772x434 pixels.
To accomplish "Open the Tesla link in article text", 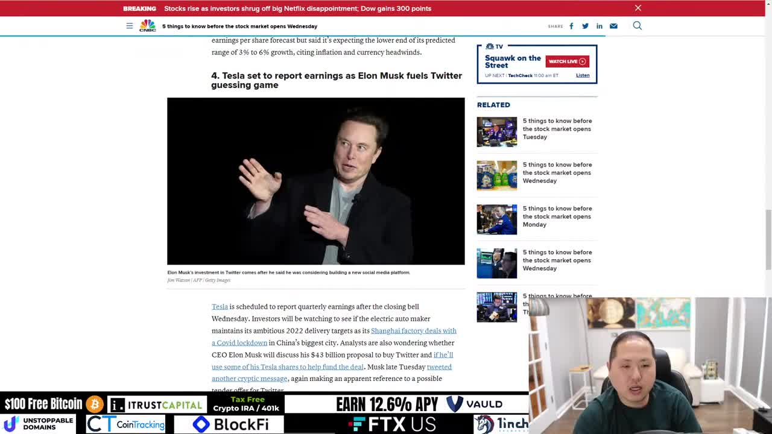I will pyautogui.click(x=220, y=307).
